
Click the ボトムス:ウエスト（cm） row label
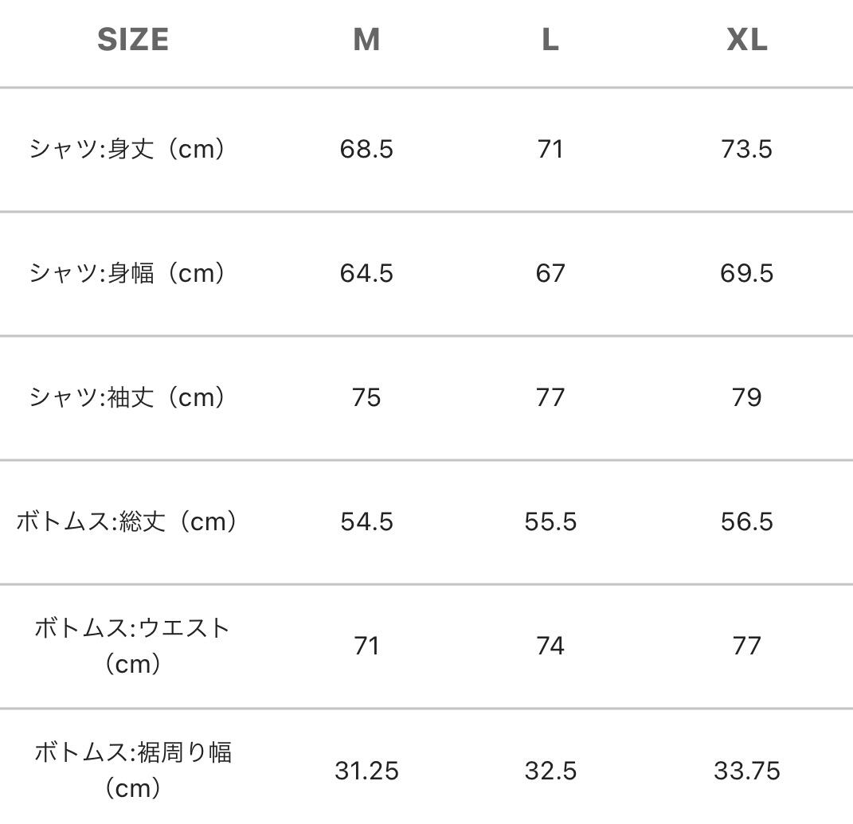pos(133,646)
